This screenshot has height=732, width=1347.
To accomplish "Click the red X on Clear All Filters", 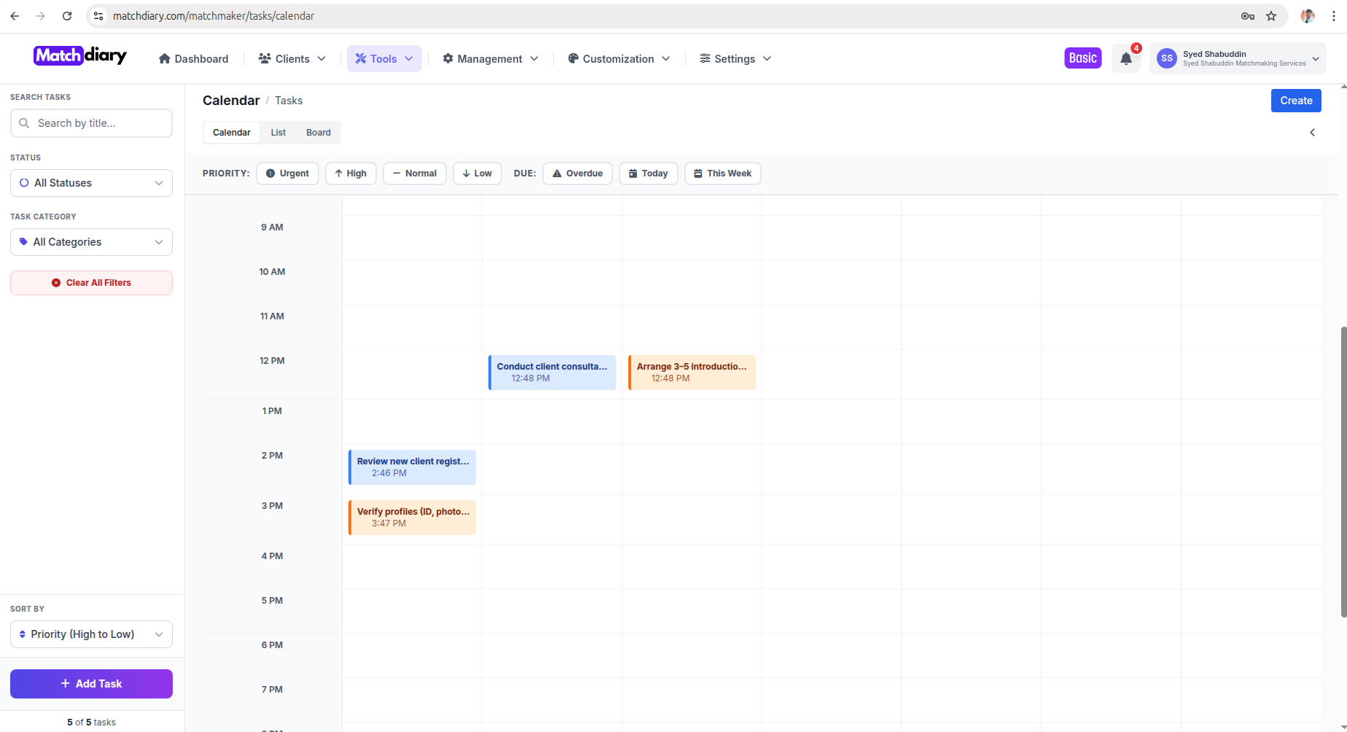I will pyautogui.click(x=57, y=283).
